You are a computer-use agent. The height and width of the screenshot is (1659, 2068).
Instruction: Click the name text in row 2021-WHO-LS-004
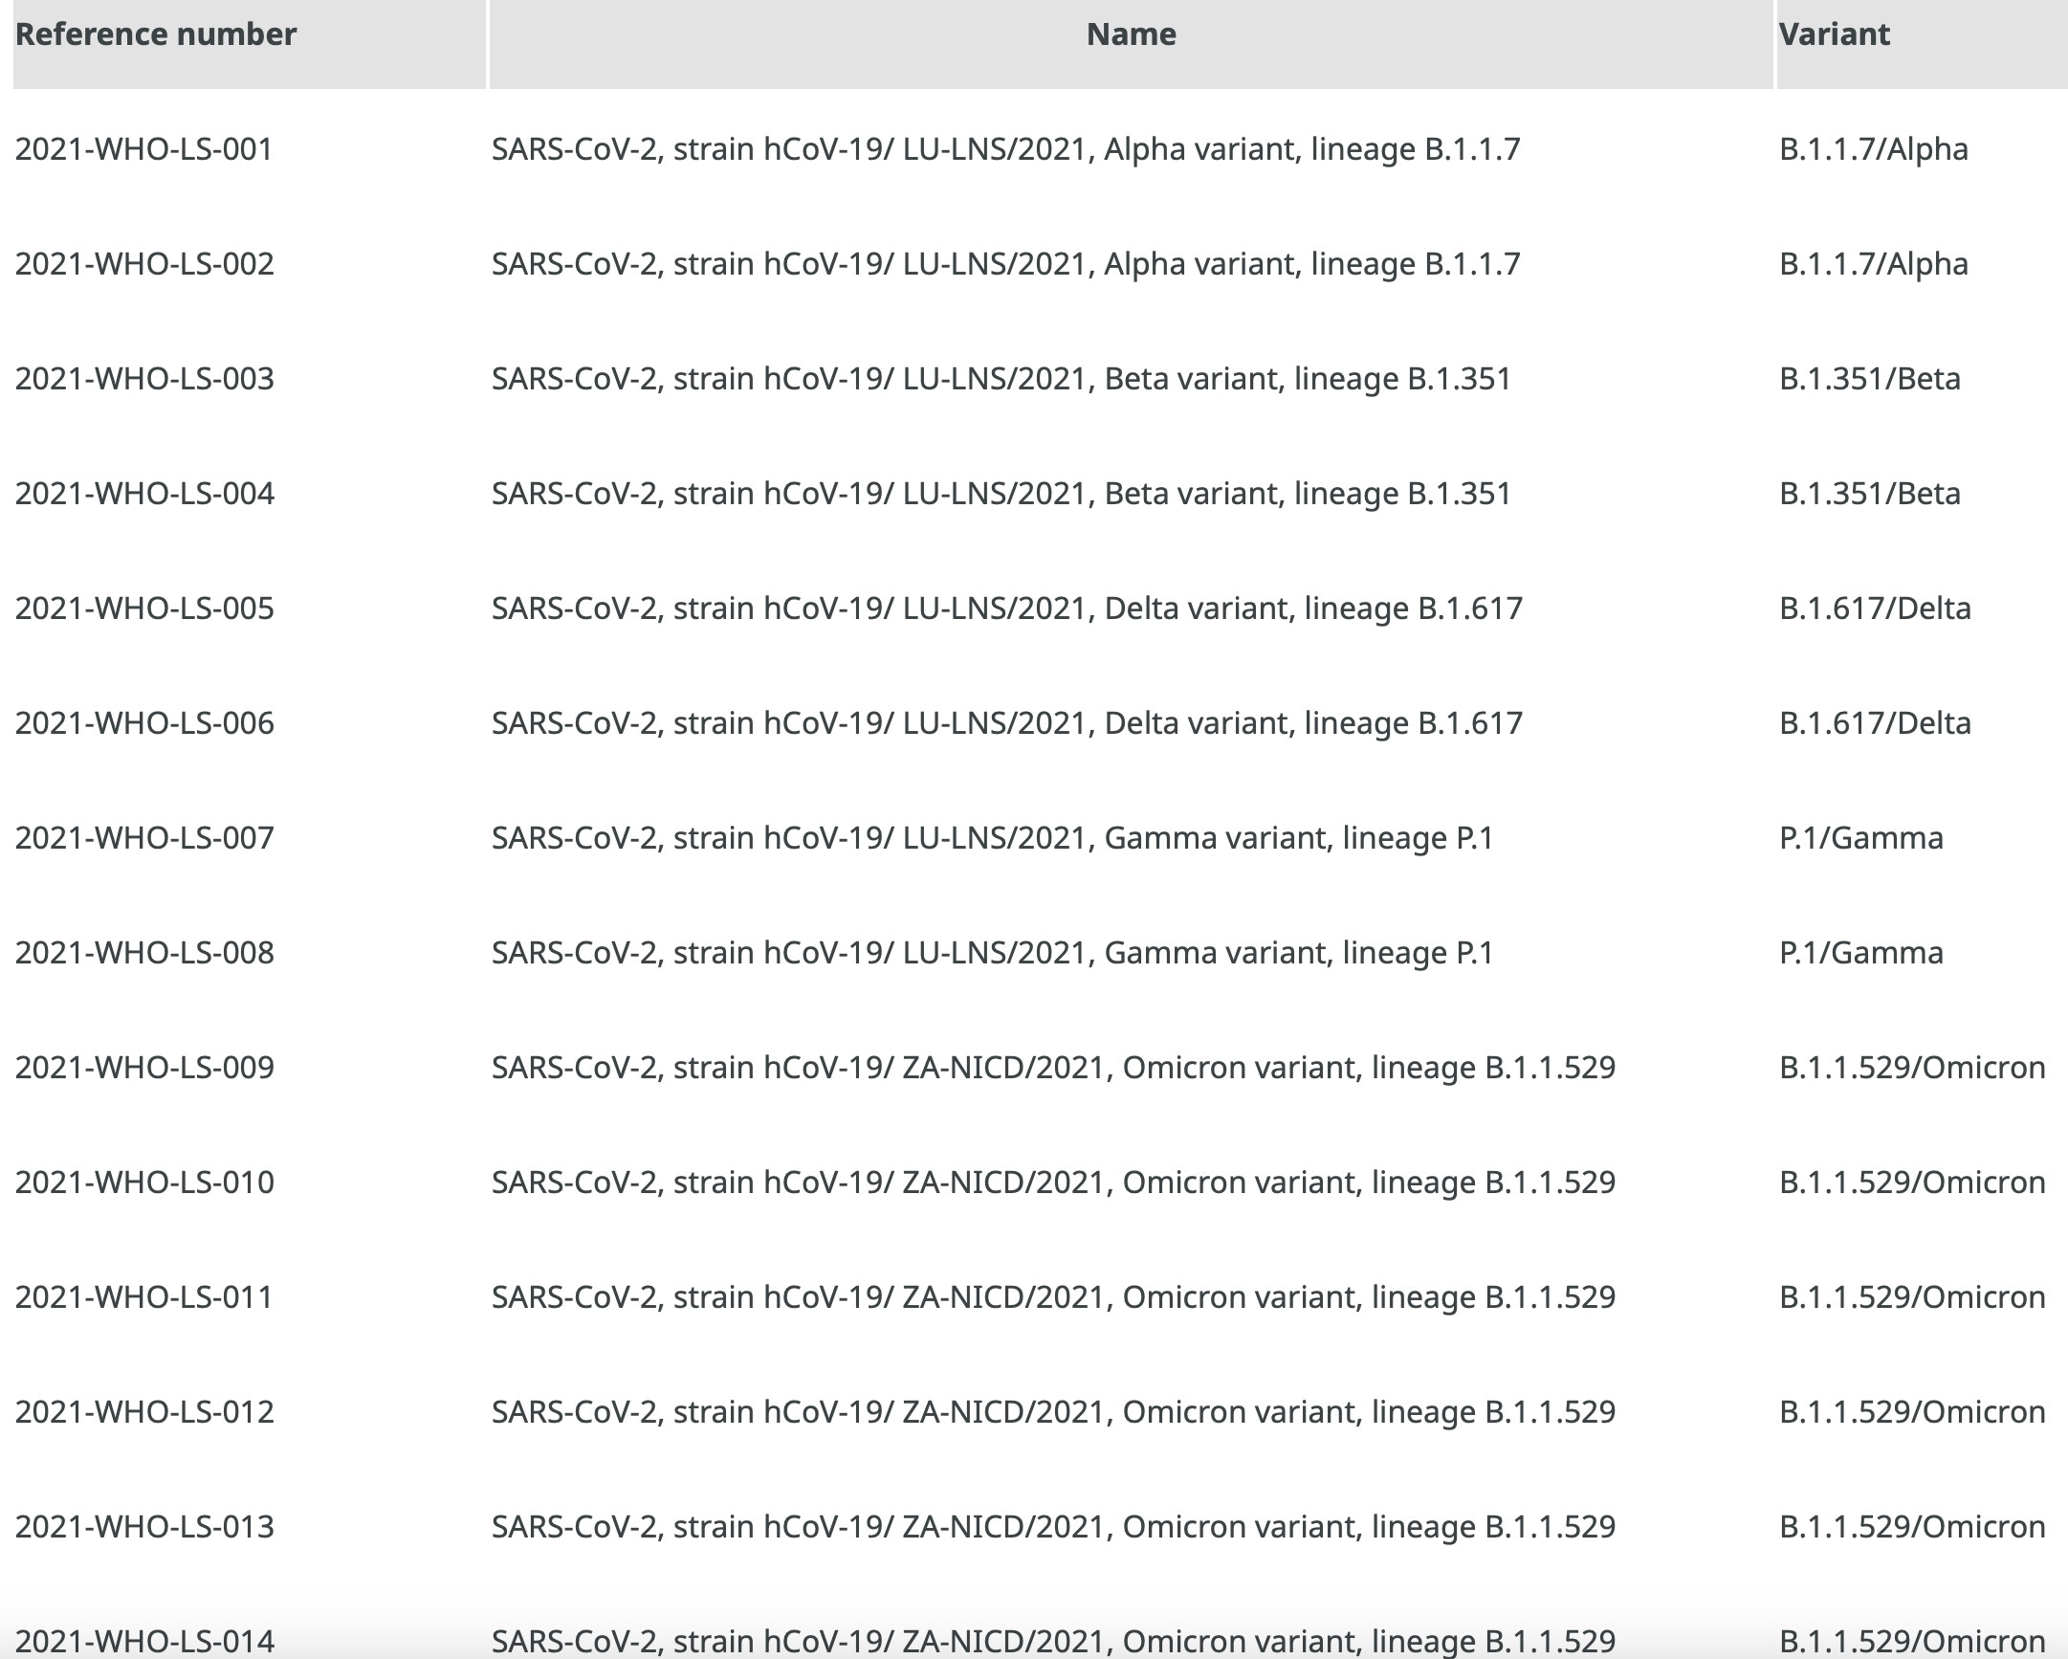point(1001,493)
